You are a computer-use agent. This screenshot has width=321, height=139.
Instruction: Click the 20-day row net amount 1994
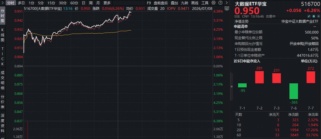[x=294, y=130]
